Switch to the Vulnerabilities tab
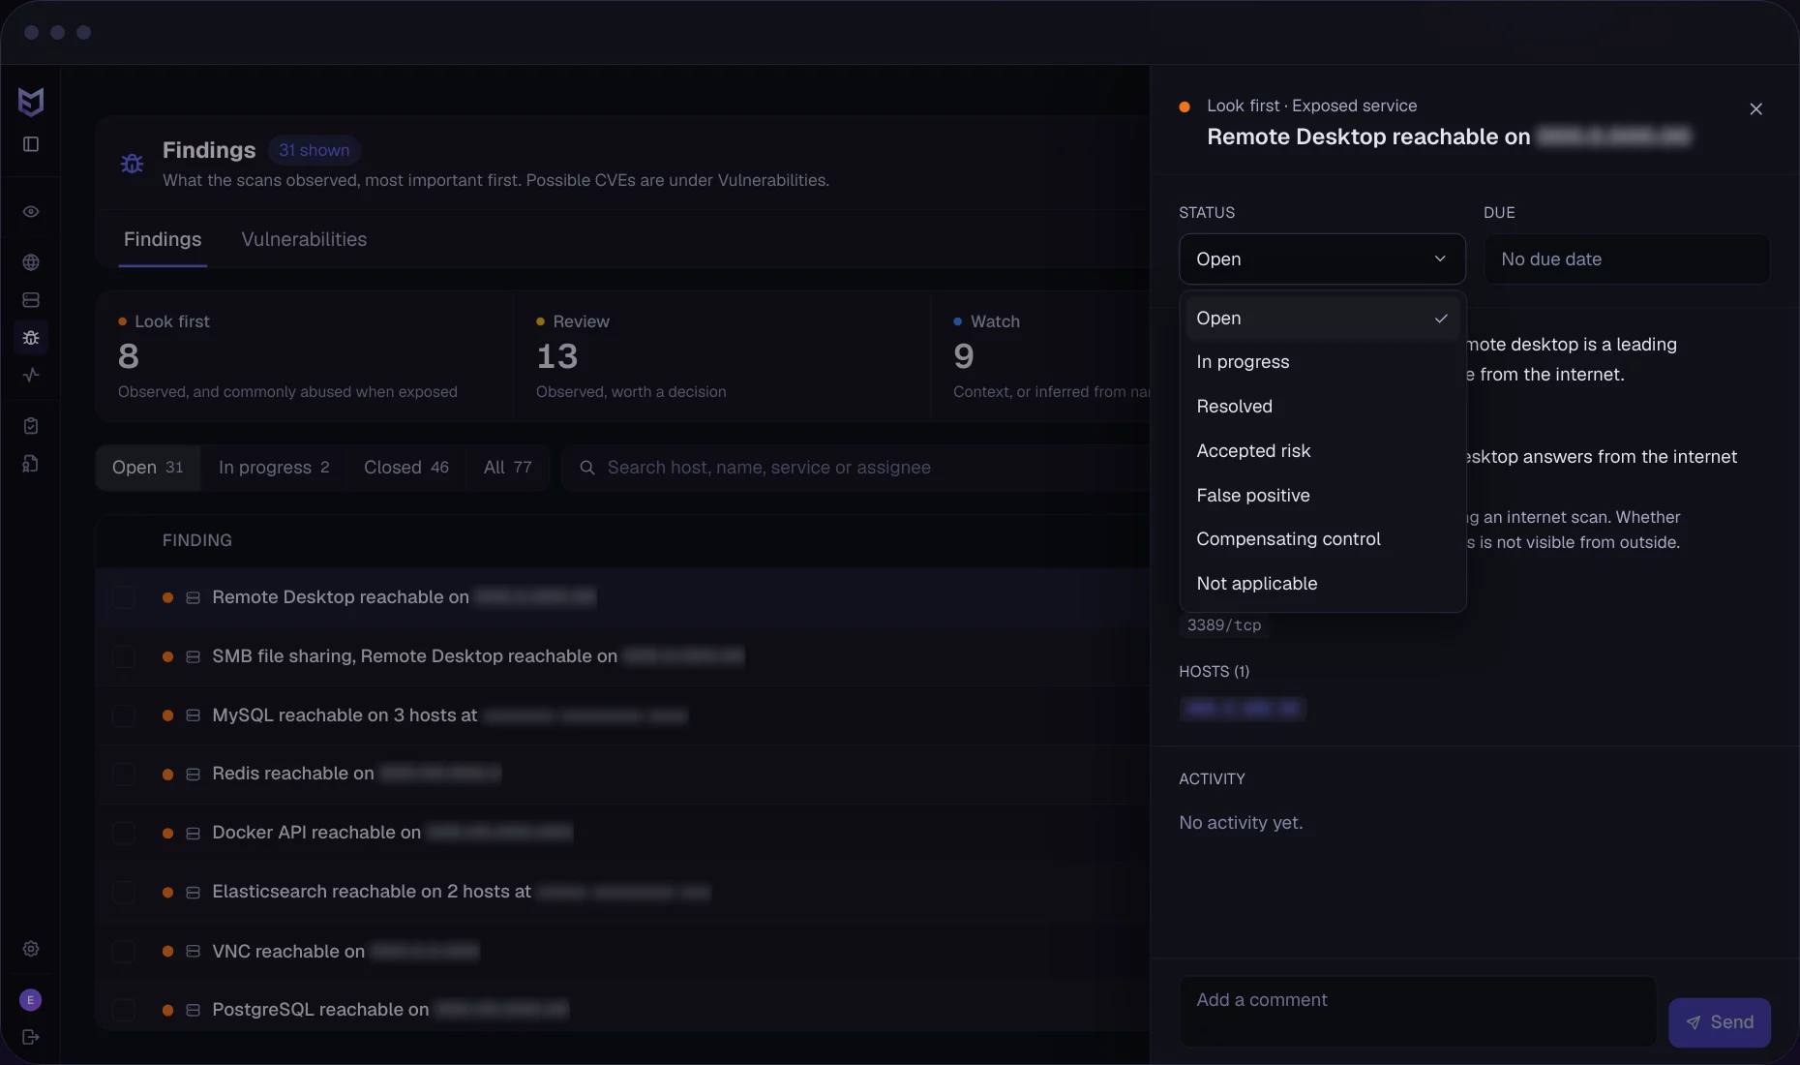 coord(304,239)
